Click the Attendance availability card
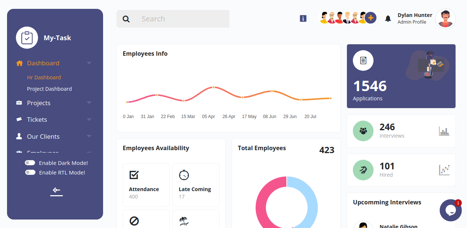The image size is (467, 228). click(146, 185)
